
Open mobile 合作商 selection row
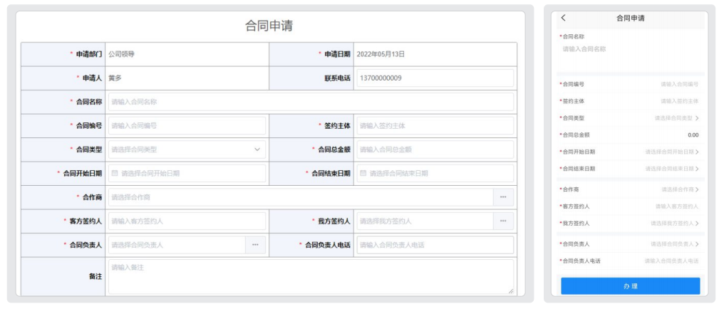pos(630,189)
